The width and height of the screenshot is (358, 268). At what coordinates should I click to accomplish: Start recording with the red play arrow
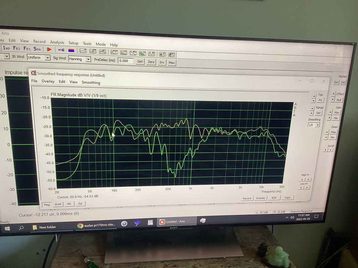point(49,49)
